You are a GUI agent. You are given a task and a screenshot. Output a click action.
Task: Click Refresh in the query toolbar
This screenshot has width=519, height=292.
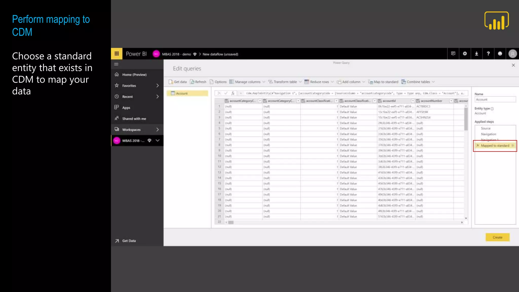198,82
